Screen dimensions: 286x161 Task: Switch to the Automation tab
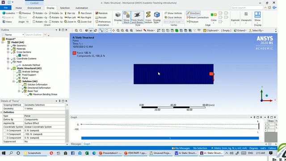[x=82, y=8]
